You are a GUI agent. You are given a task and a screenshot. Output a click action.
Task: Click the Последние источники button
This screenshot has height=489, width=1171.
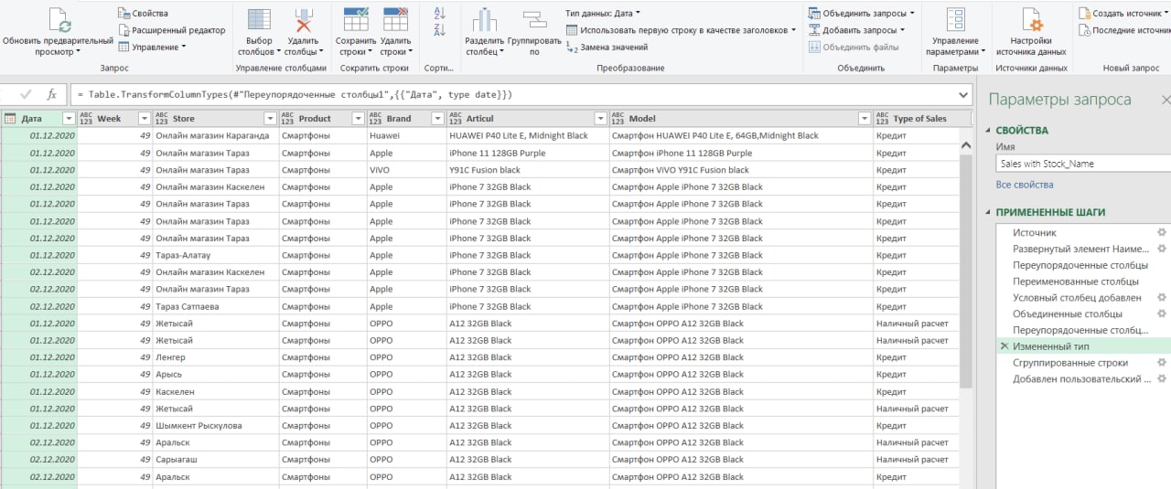pos(1124,30)
